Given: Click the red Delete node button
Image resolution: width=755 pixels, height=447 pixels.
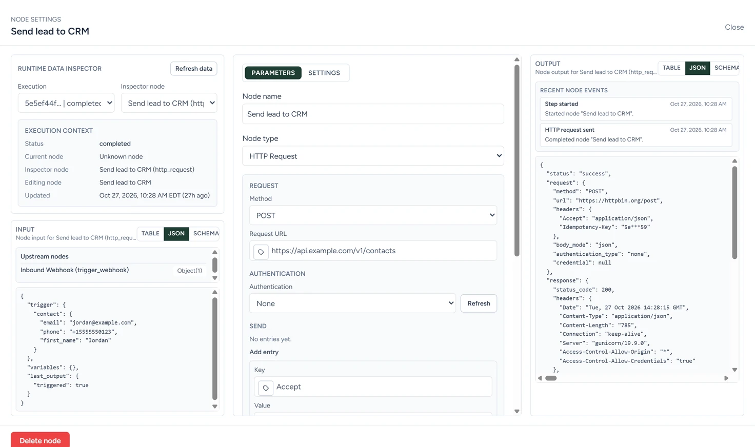Looking at the screenshot, I should (40, 440).
